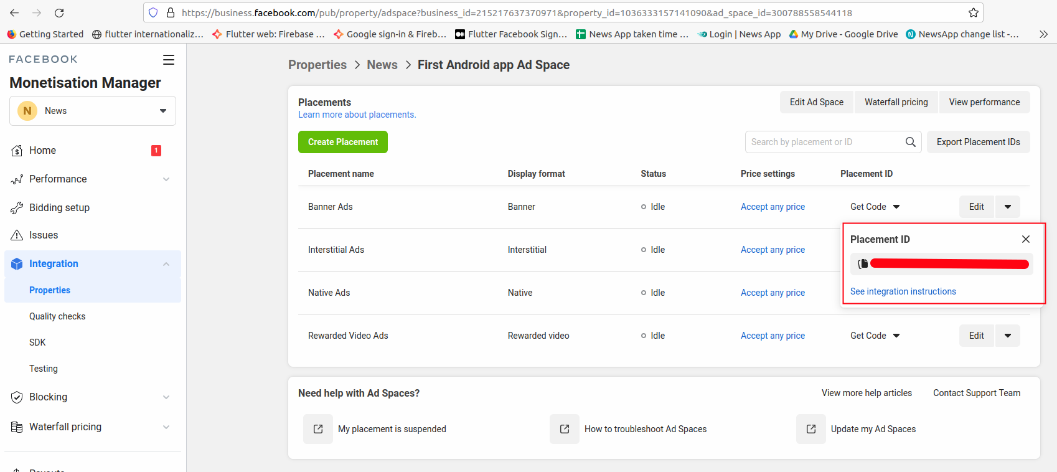Open the SDK sidebar item
This screenshot has width=1057, height=472.
coord(37,342)
